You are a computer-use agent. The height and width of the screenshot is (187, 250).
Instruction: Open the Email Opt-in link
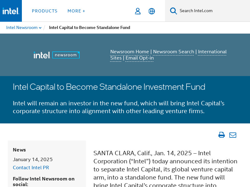click(x=139, y=58)
